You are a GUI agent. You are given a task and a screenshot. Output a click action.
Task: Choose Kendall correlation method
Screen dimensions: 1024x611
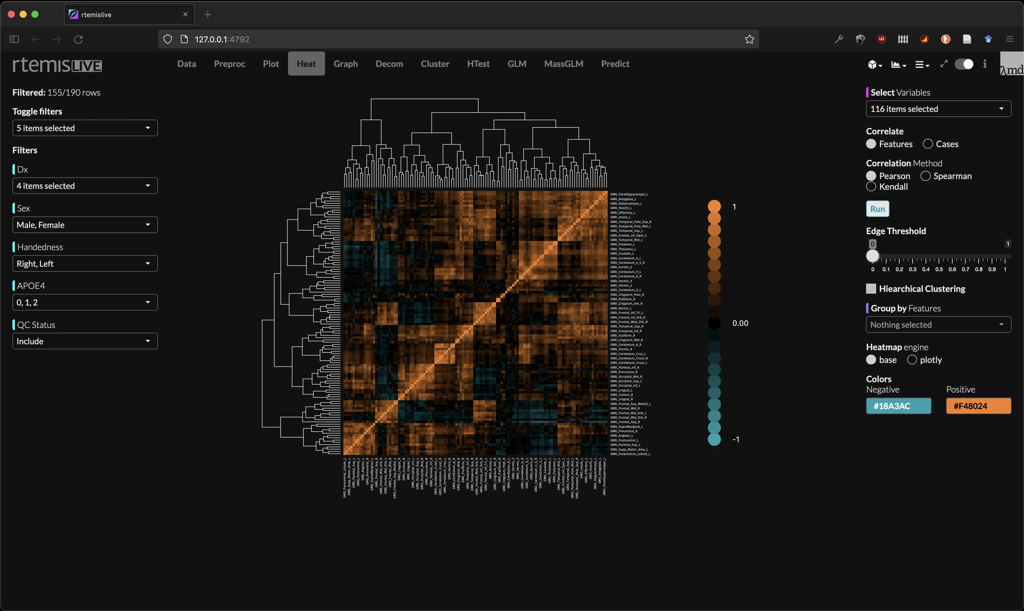point(871,186)
